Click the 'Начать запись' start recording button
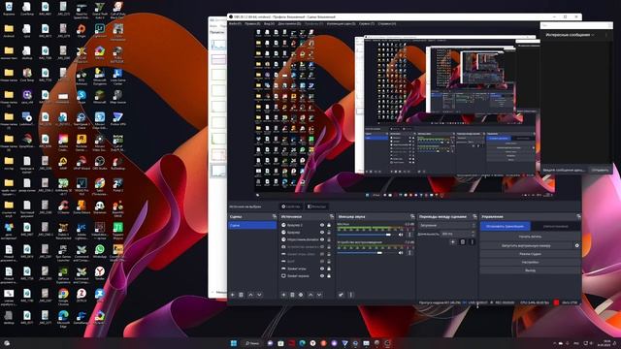621x349 pixels. pyautogui.click(x=530, y=237)
